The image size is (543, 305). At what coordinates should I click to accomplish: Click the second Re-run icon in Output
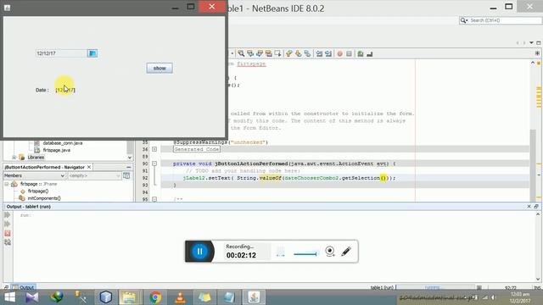(8, 224)
